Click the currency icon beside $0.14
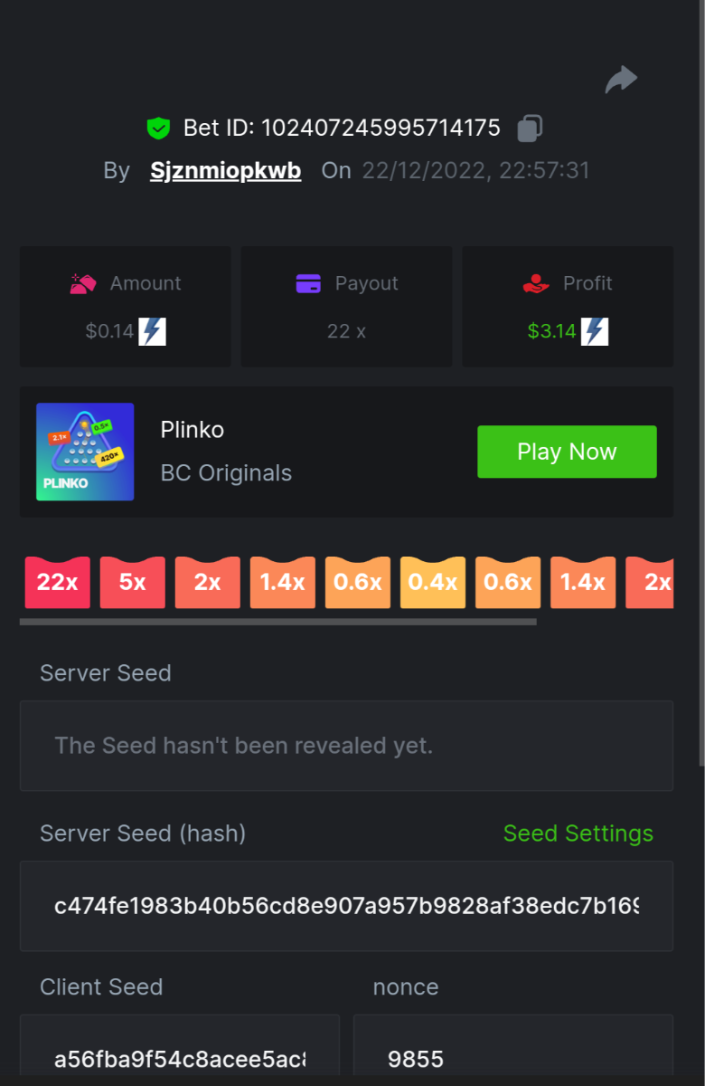The height and width of the screenshot is (1086, 705). 152,331
